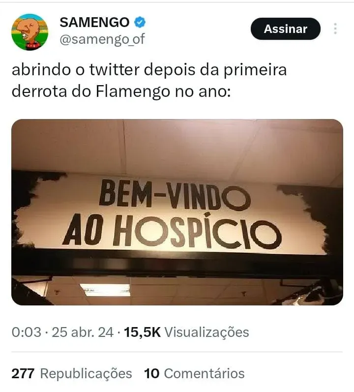Open the Bem-vindo ao Hospício image
Image resolution: width=354 pixels, height=392 pixels.
coord(177,212)
